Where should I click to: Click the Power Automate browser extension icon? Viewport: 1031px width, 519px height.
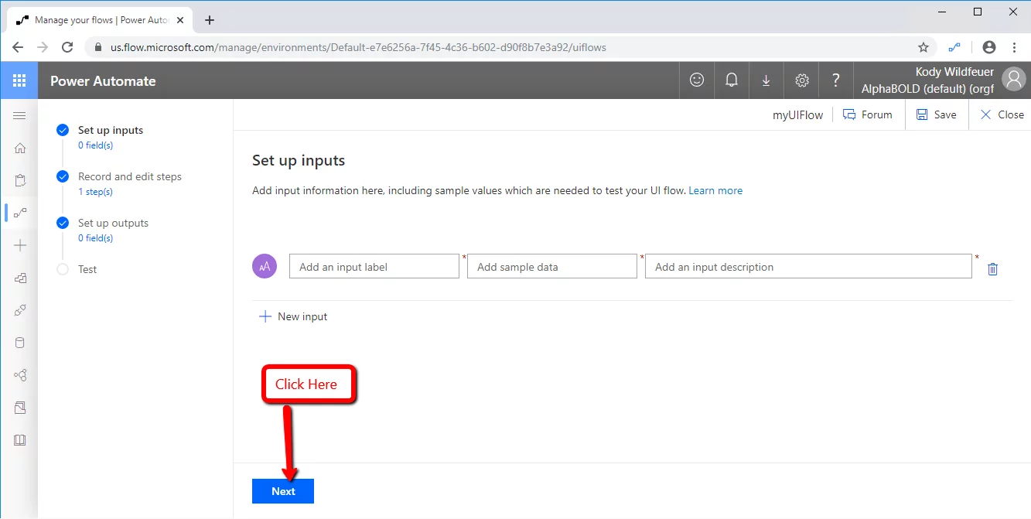(955, 47)
